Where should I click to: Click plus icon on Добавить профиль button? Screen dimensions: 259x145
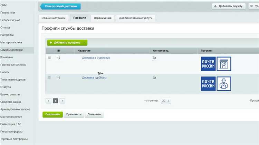pos(51,43)
